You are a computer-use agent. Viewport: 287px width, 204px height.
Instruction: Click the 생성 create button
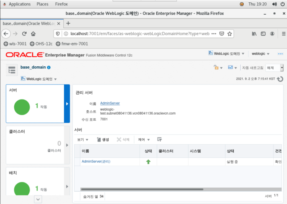coord(103,140)
